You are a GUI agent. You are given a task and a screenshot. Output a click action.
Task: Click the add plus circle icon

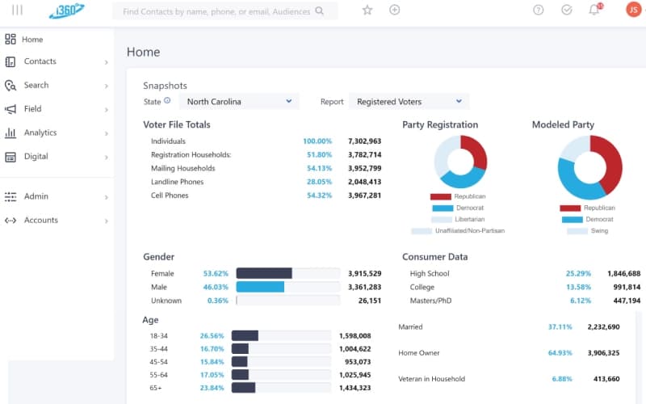(394, 10)
